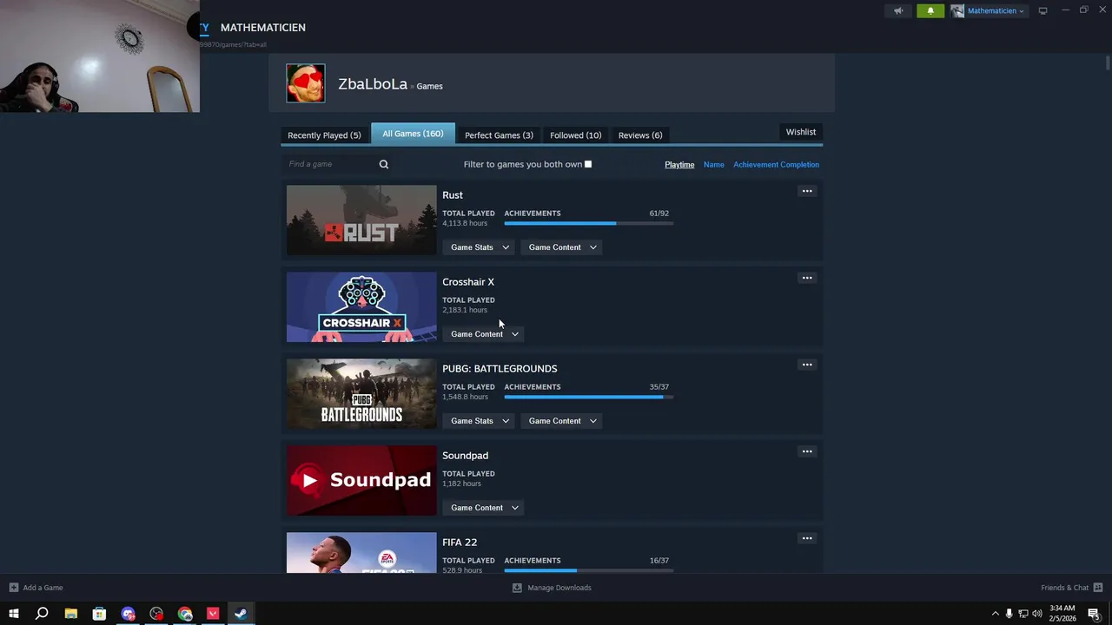1112x625 pixels.
Task: Click the network tray icon
Action: (1023, 614)
